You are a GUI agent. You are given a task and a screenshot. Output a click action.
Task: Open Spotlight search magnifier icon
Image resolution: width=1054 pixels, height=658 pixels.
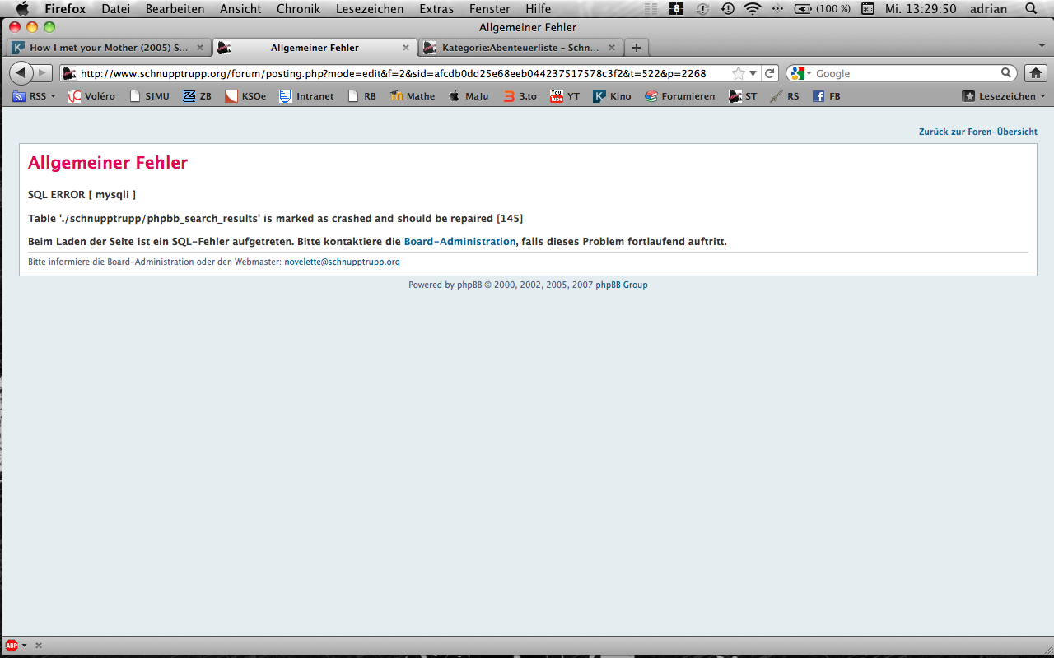tap(1031, 9)
